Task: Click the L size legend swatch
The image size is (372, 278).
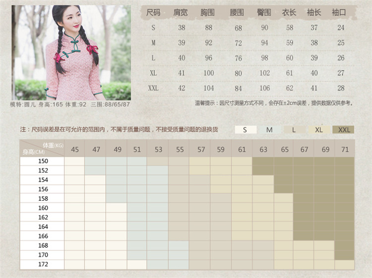Action: [294, 130]
